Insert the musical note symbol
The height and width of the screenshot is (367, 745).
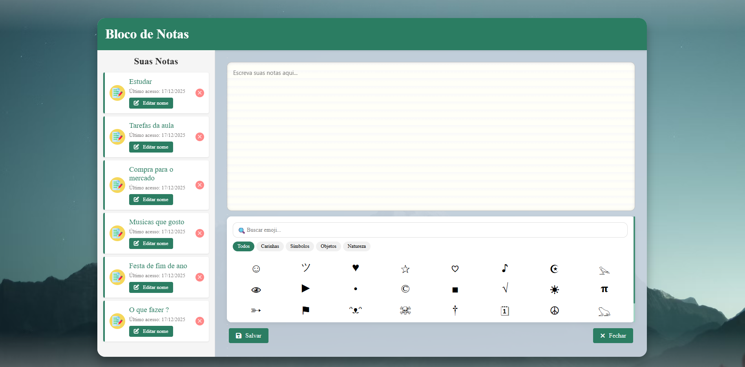pos(505,268)
